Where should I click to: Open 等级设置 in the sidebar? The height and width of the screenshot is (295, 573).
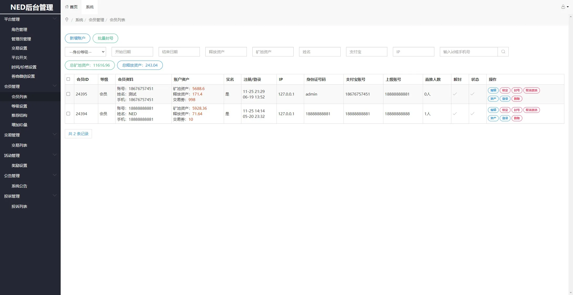click(x=19, y=106)
